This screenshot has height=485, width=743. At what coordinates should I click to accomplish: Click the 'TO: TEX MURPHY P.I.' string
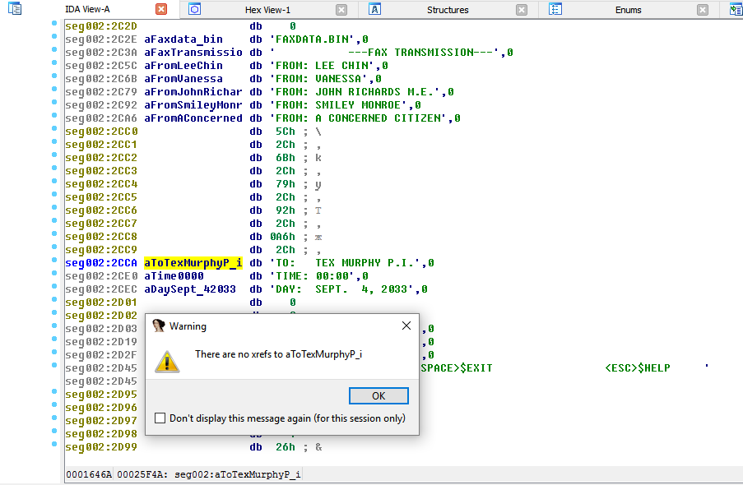[346, 263]
